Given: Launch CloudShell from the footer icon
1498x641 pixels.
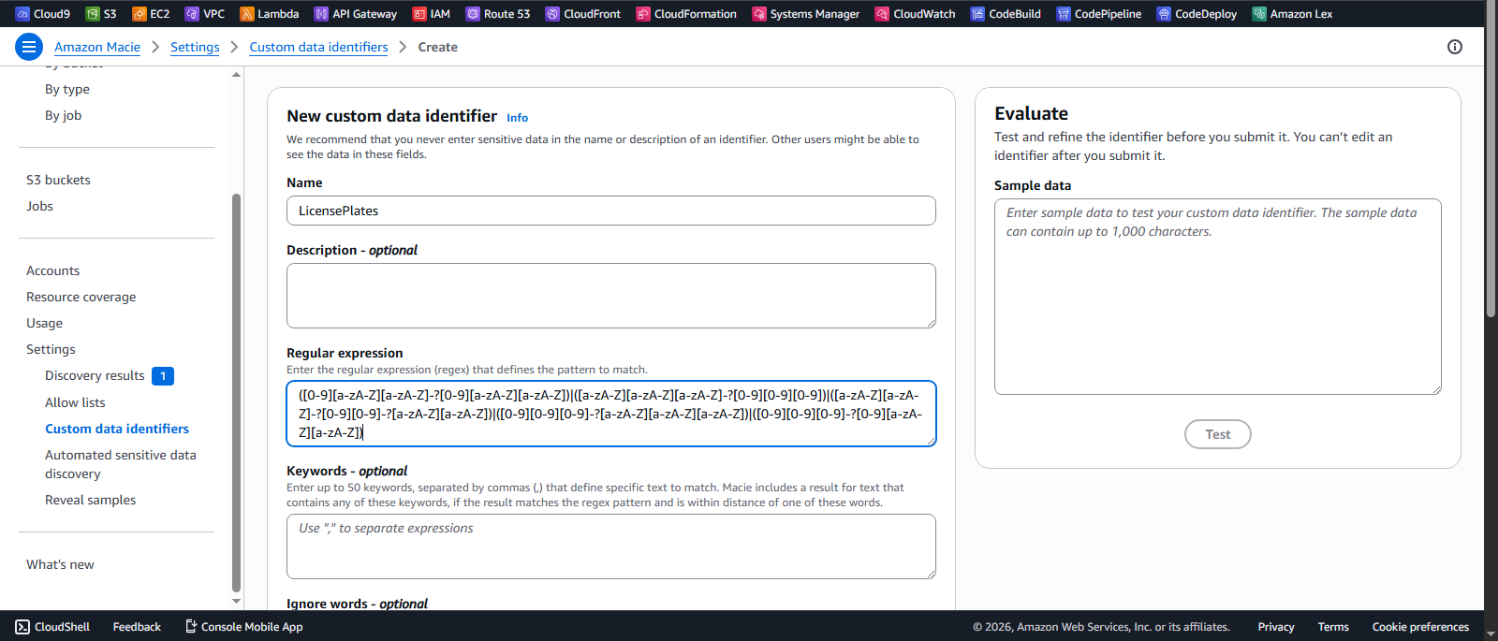Looking at the screenshot, I should click(22, 627).
